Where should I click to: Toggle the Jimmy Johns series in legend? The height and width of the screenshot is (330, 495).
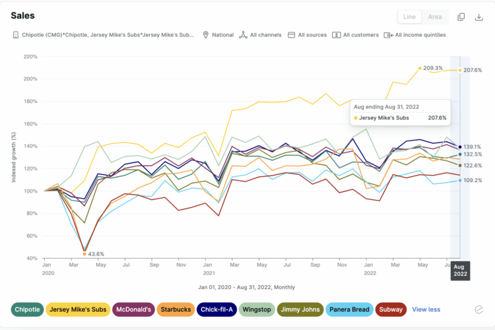pos(300,310)
